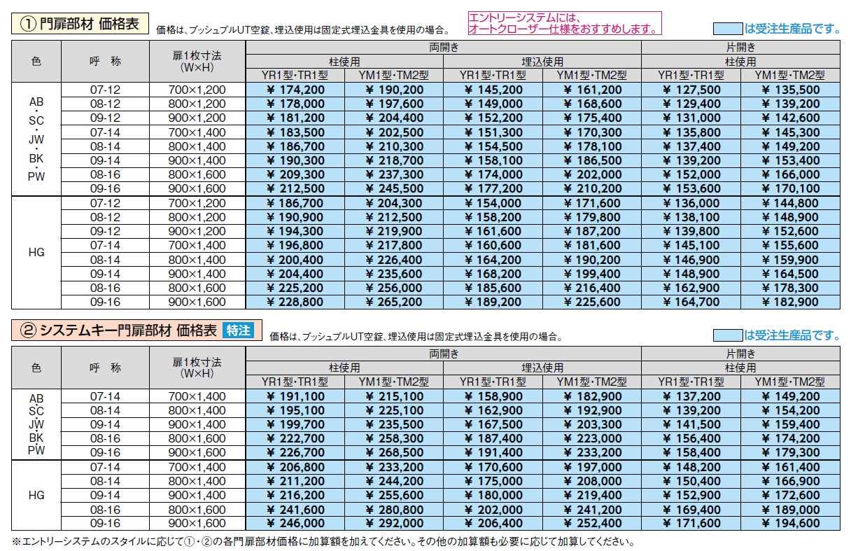
Task: Click the 呼称 column header cell
Action: [x=106, y=60]
